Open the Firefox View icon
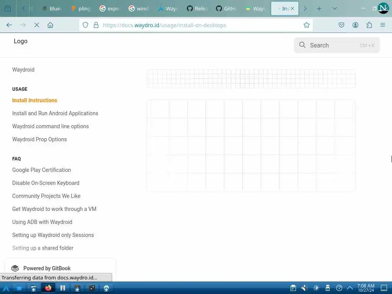This screenshot has height=294, width=392. (x=8, y=8)
